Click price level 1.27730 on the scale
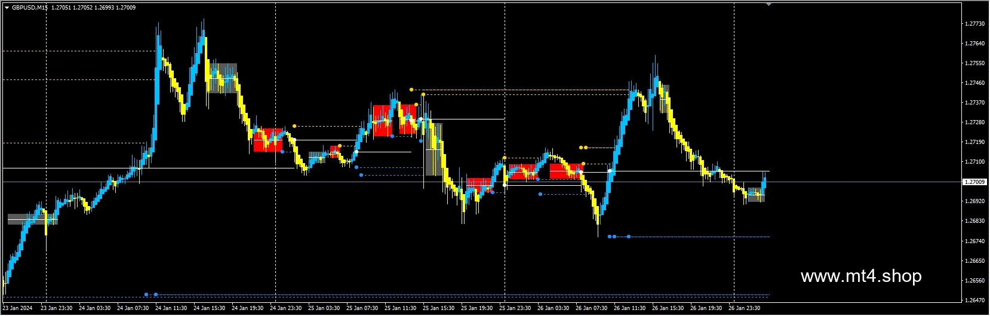This screenshot has height=316, width=990. click(x=975, y=24)
